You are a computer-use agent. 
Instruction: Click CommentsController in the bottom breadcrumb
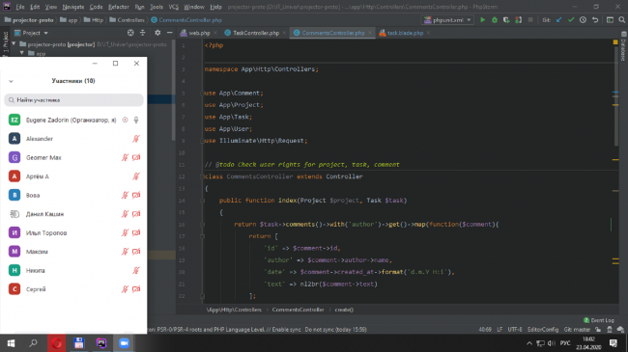tap(298, 310)
